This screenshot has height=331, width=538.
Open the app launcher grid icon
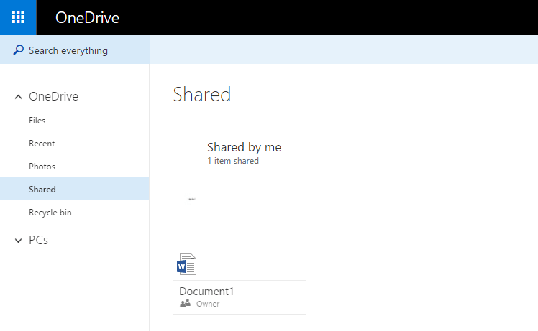coord(18,17)
